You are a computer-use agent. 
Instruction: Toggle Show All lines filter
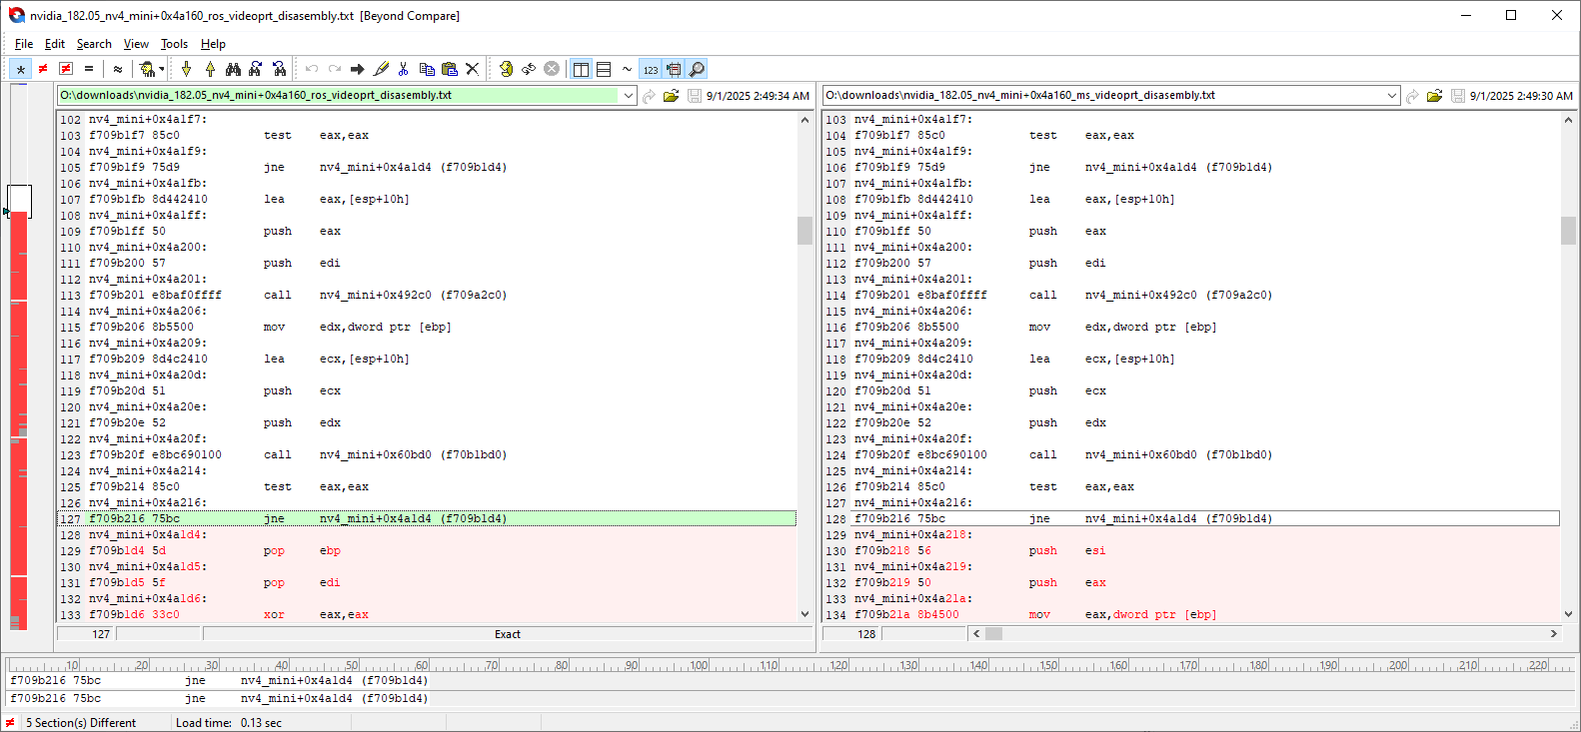[20, 69]
